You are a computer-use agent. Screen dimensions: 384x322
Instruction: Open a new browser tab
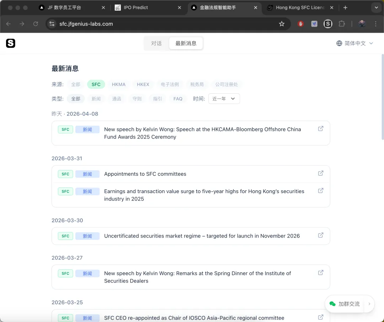tap(345, 7)
